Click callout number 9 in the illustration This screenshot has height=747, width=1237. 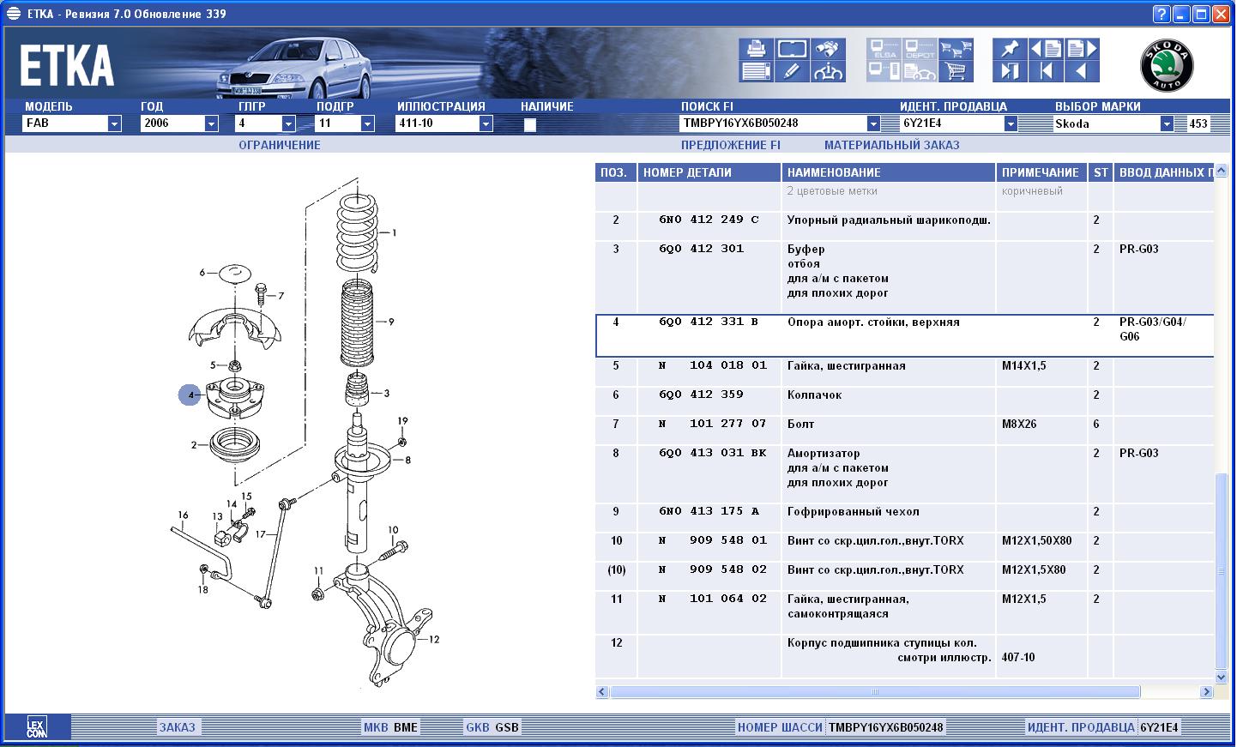point(391,322)
